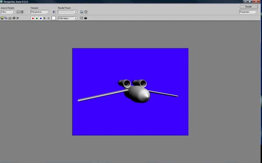The width and height of the screenshot is (262, 163).
Task: Click the white color swatch
Action: [54, 18]
